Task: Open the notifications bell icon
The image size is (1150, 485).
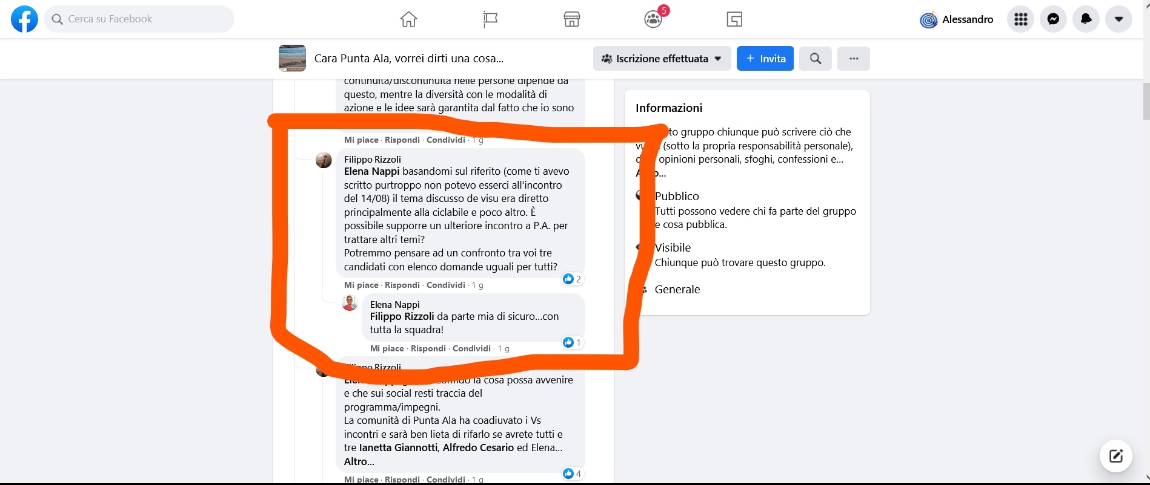Action: click(x=1086, y=19)
